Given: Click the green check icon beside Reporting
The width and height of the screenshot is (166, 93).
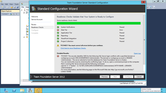Looking at the screenshot, I should click(58, 36).
